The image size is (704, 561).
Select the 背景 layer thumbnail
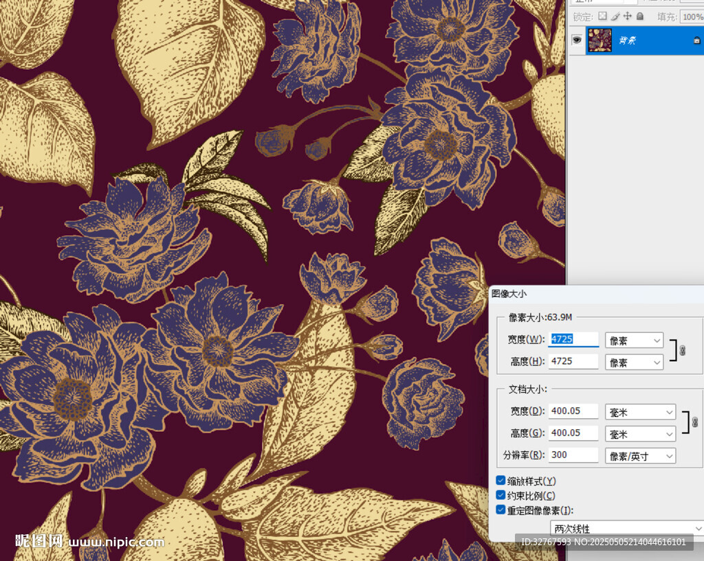pyautogui.click(x=600, y=41)
